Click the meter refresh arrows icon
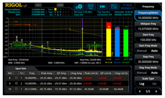Image resolution: width=165 pixels, height=98 pixels. pyautogui.click(x=131, y=59)
